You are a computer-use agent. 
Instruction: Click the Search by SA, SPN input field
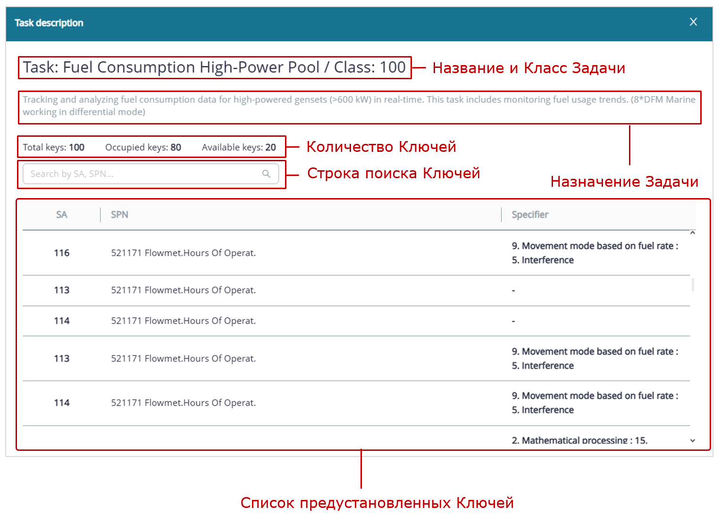[x=142, y=174]
